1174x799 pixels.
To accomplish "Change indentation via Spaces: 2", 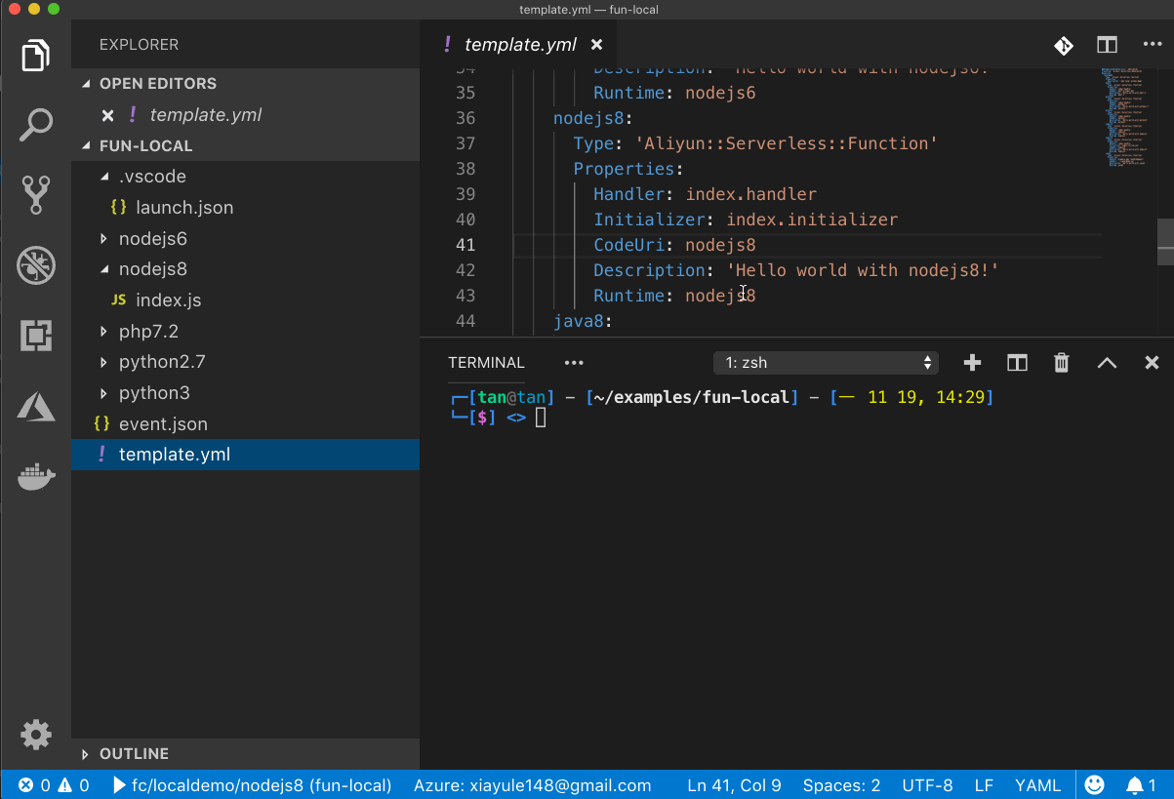I will (x=841, y=785).
